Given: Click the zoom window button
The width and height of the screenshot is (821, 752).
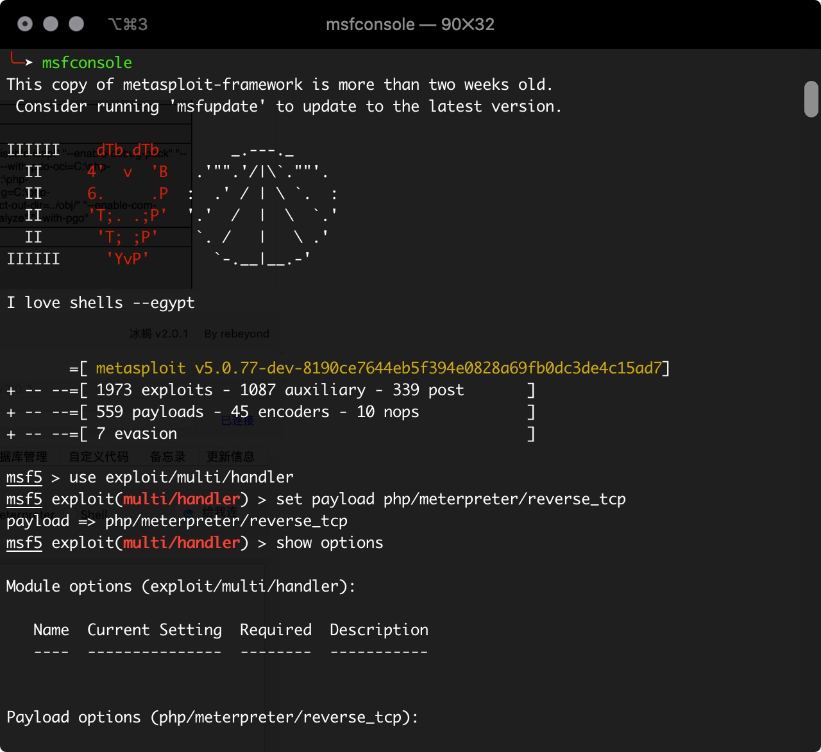Looking at the screenshot, I should [x=76, y=24].
